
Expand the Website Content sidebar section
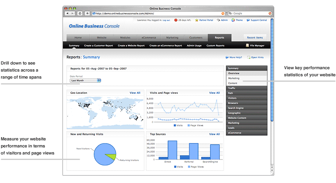[x=247, y=118]
